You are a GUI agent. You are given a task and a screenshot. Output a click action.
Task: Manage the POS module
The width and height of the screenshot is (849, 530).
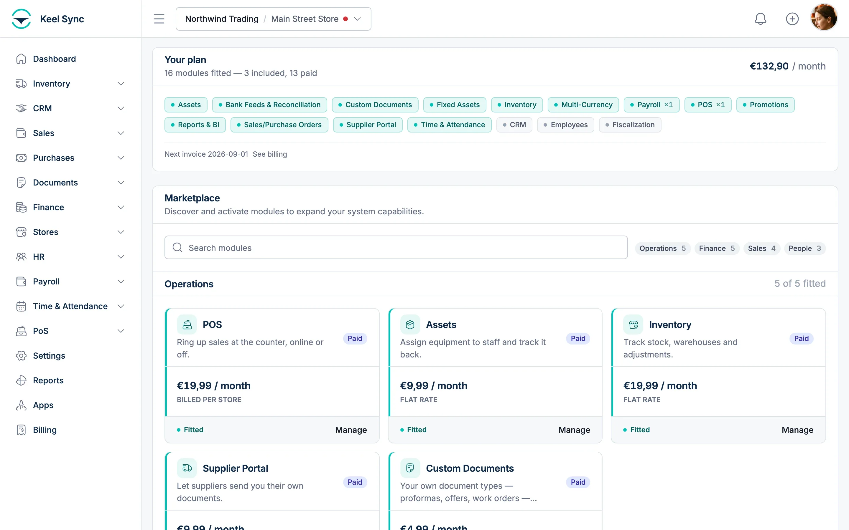tap(351, 430)
